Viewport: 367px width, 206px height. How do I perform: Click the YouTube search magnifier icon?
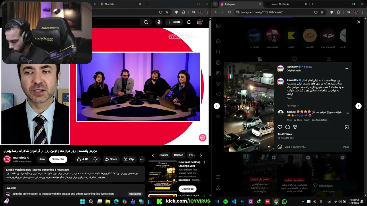[146, 22]
